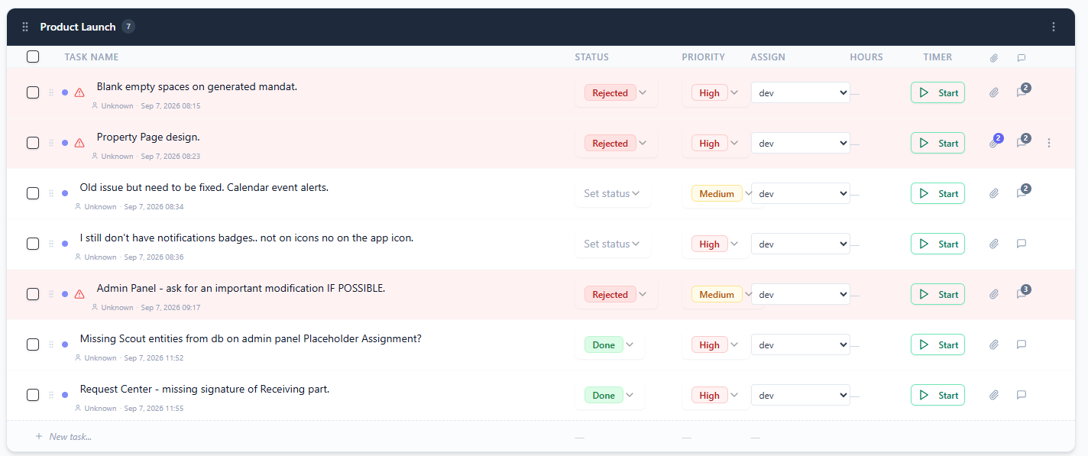
Task: Tick the Admin Panel modification task checkbox
Action: tap(33, 294)
